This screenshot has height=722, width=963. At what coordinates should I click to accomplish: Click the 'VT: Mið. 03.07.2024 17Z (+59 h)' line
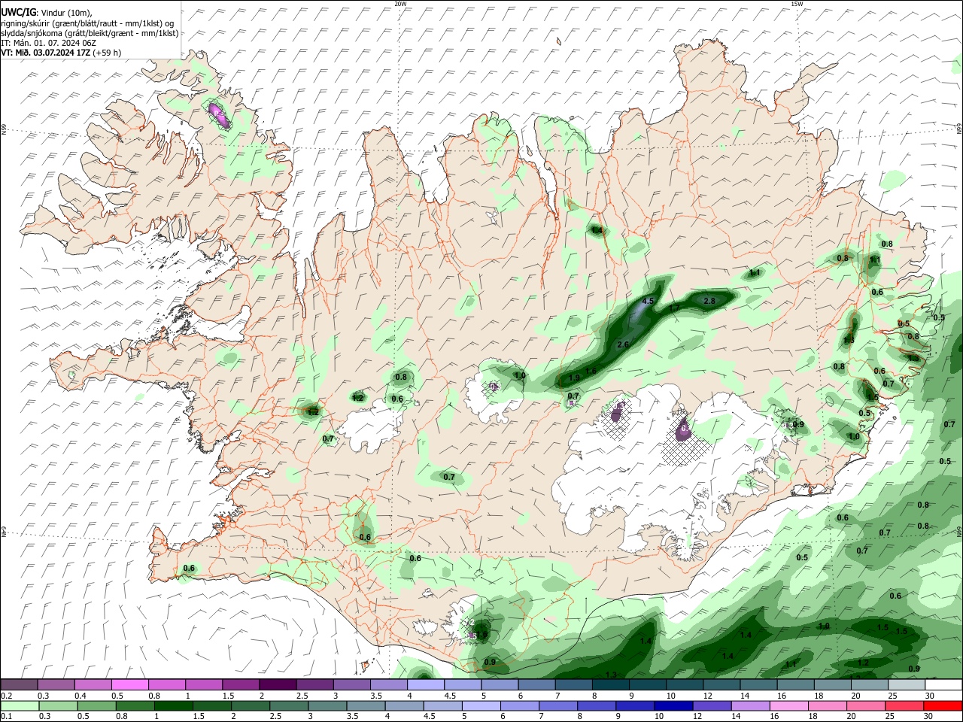(x=61, y=53)
